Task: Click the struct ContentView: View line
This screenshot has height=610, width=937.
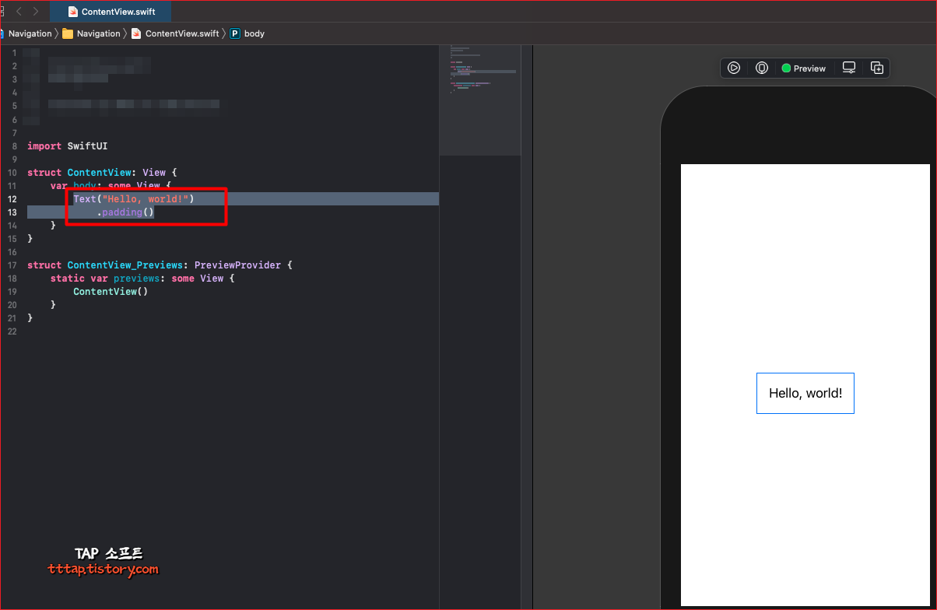Action: click(x=102, y=173)
